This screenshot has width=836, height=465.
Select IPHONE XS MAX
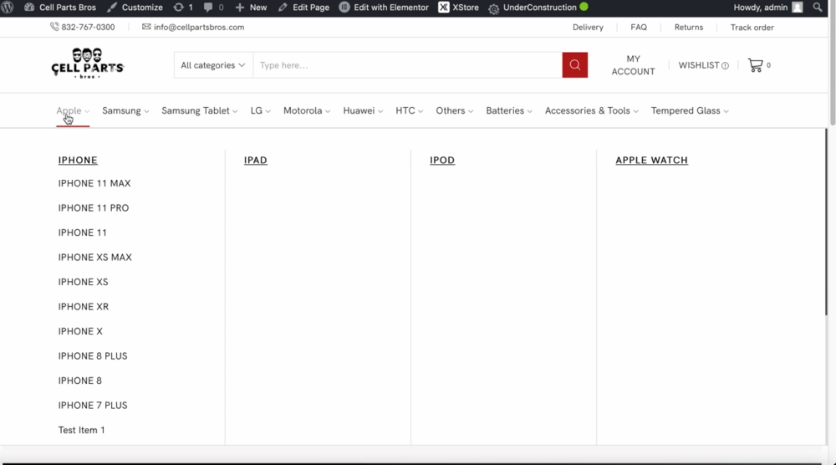point(95,257)
